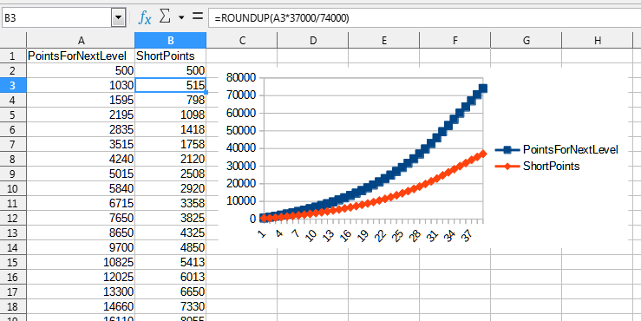Click cell containing 2195

click(81, 115)
